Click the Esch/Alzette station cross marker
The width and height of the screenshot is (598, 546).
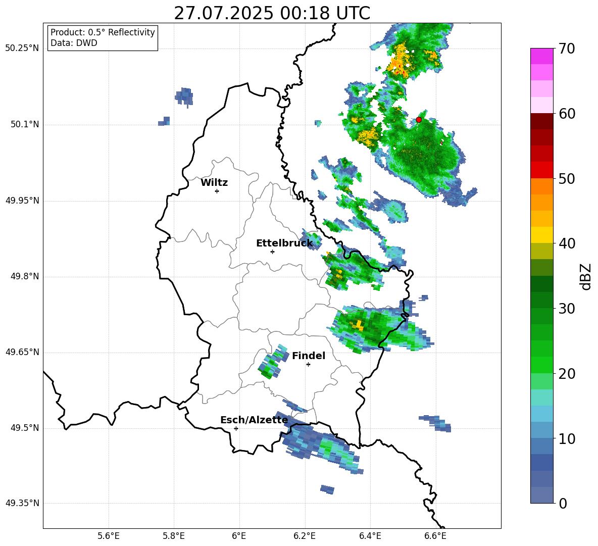(x=236, y=428)
